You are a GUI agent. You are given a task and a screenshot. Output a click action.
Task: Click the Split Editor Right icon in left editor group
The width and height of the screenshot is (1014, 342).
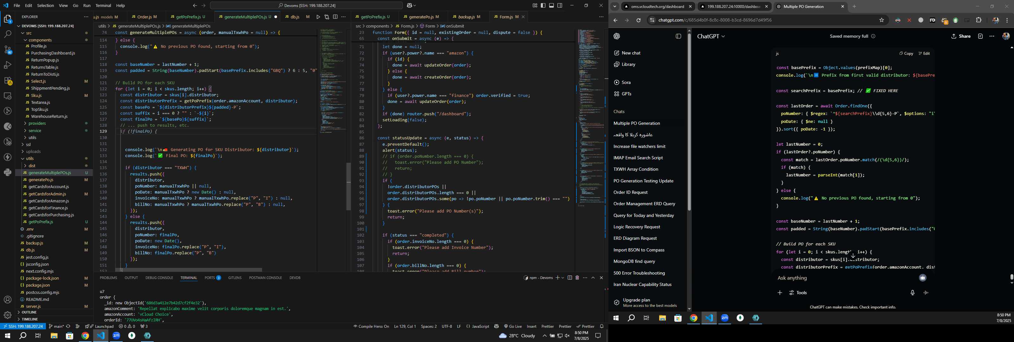(335, 17)
